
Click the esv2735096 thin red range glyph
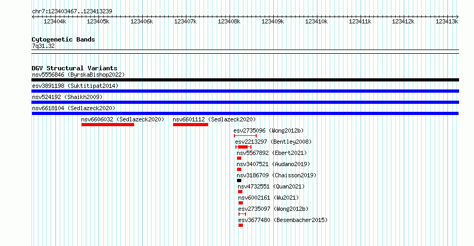(x=245, y=136)
